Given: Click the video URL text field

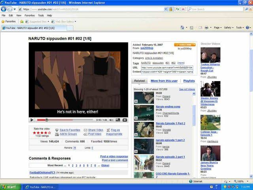Looking at the screenshot, I should click(x=167, y=68).
